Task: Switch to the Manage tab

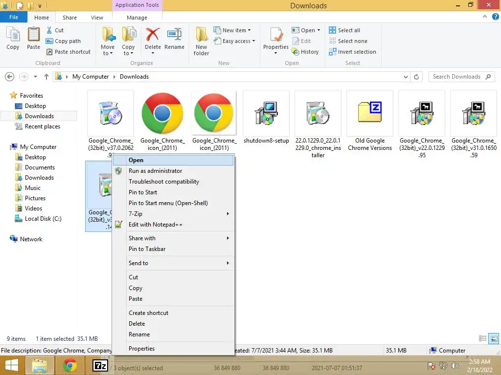Action: [x=137, y=18]
